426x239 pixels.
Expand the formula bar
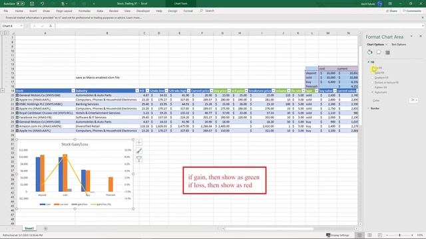click(x=423, y=26)
